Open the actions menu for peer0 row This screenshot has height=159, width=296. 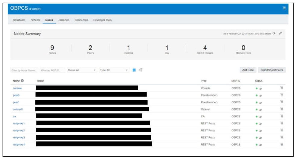tap(282, 95)
